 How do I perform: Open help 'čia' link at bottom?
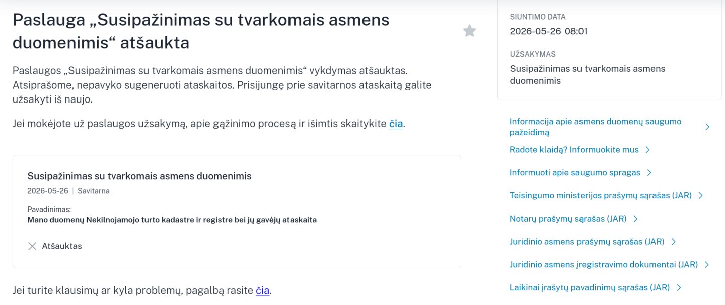[x=262, y=290]
